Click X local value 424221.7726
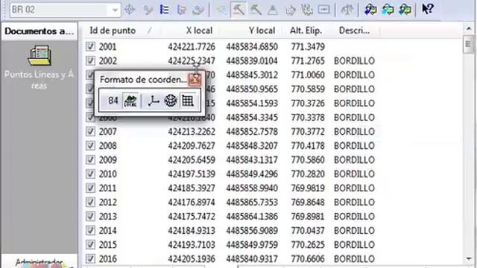The width and height of the screenshot is (477, 268). pyautogui.click(x=192, y=47)
